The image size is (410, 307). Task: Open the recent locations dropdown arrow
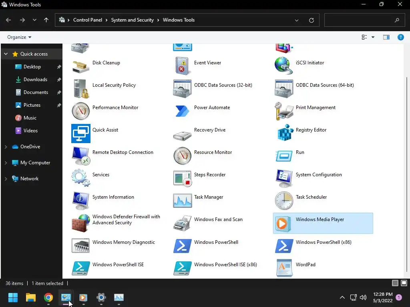point(34,20)
